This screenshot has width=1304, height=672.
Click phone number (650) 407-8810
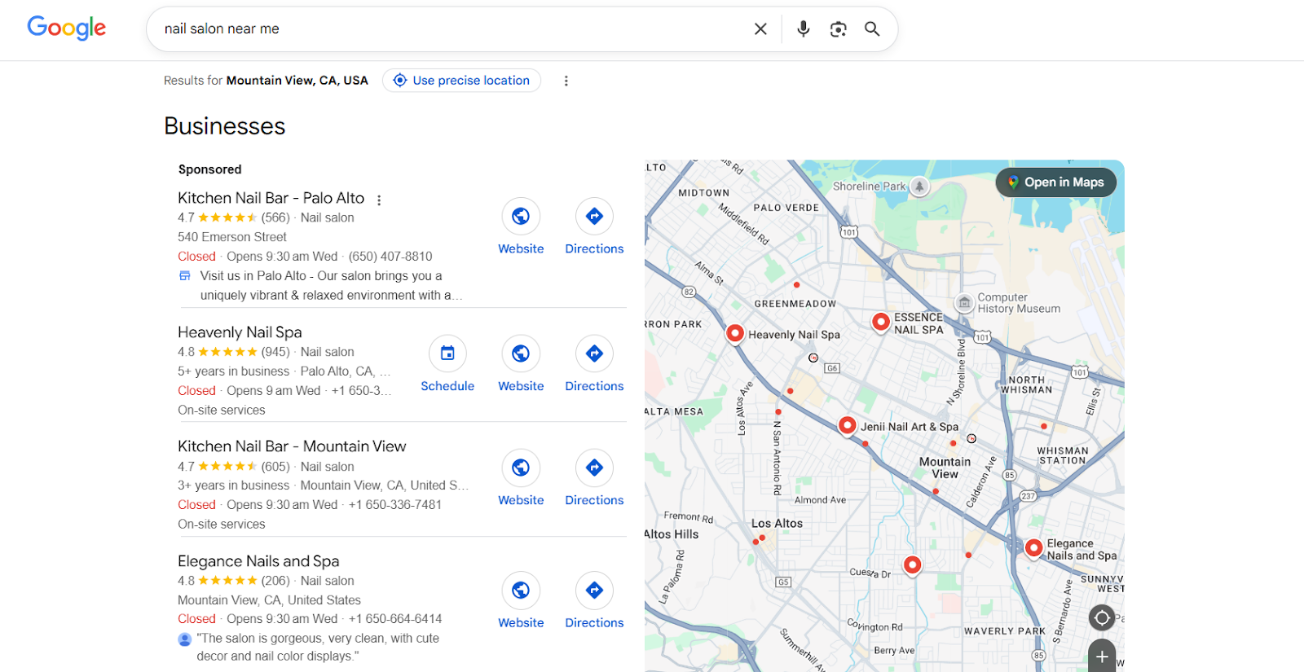(x=390, y=257)
